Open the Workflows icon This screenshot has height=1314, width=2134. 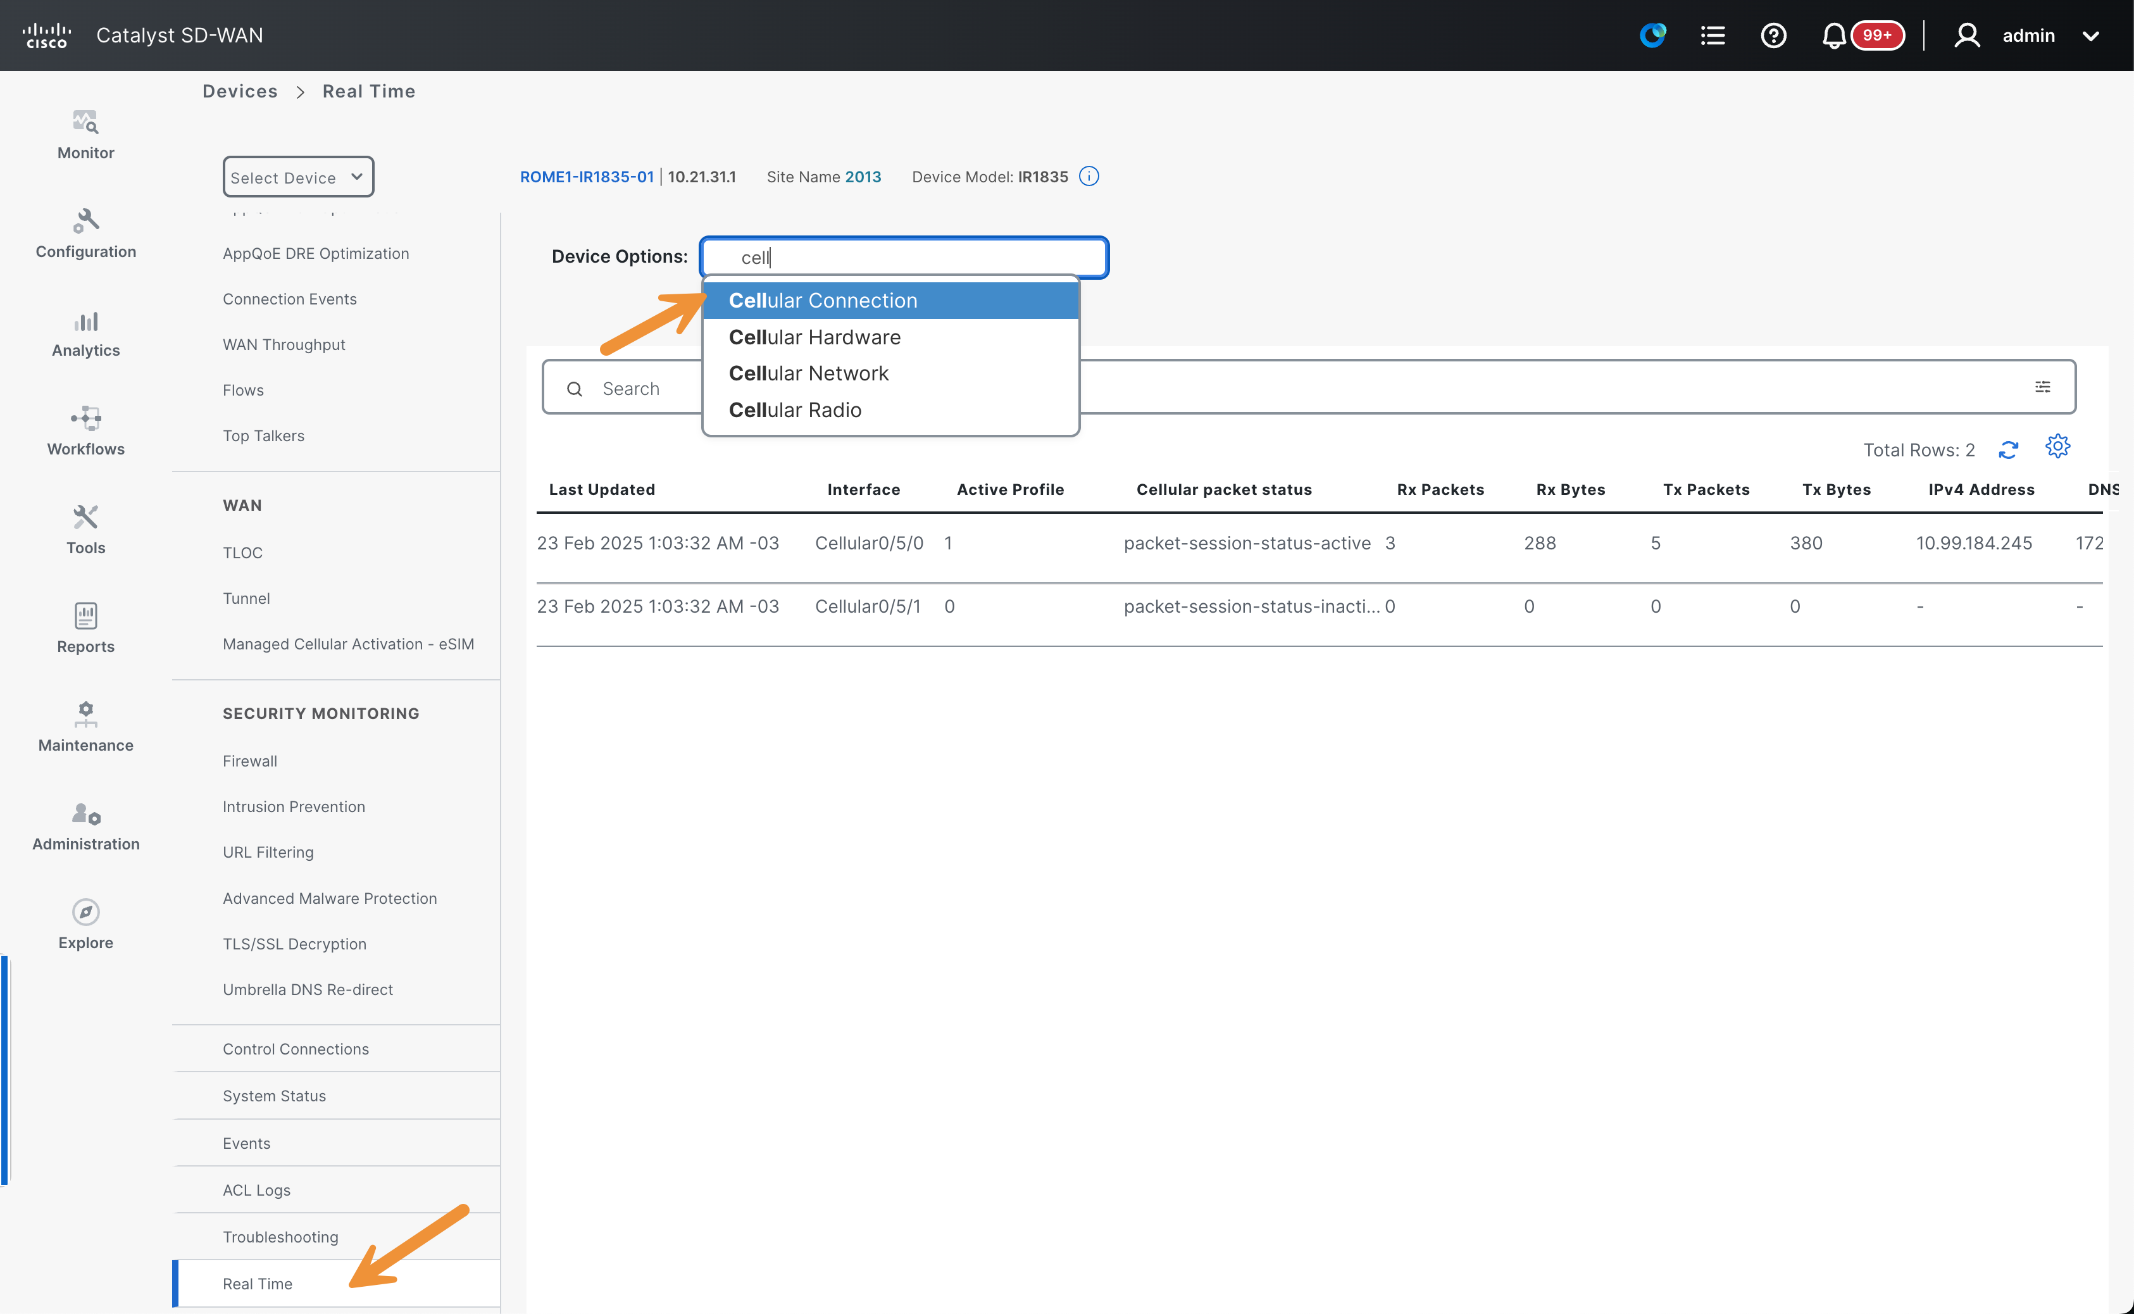click(x=85, y=419)
